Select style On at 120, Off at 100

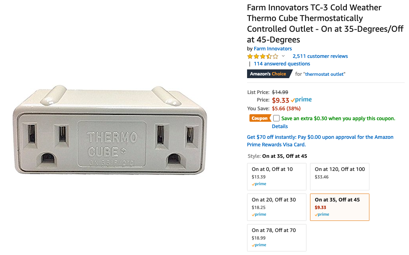pos(339,176)
